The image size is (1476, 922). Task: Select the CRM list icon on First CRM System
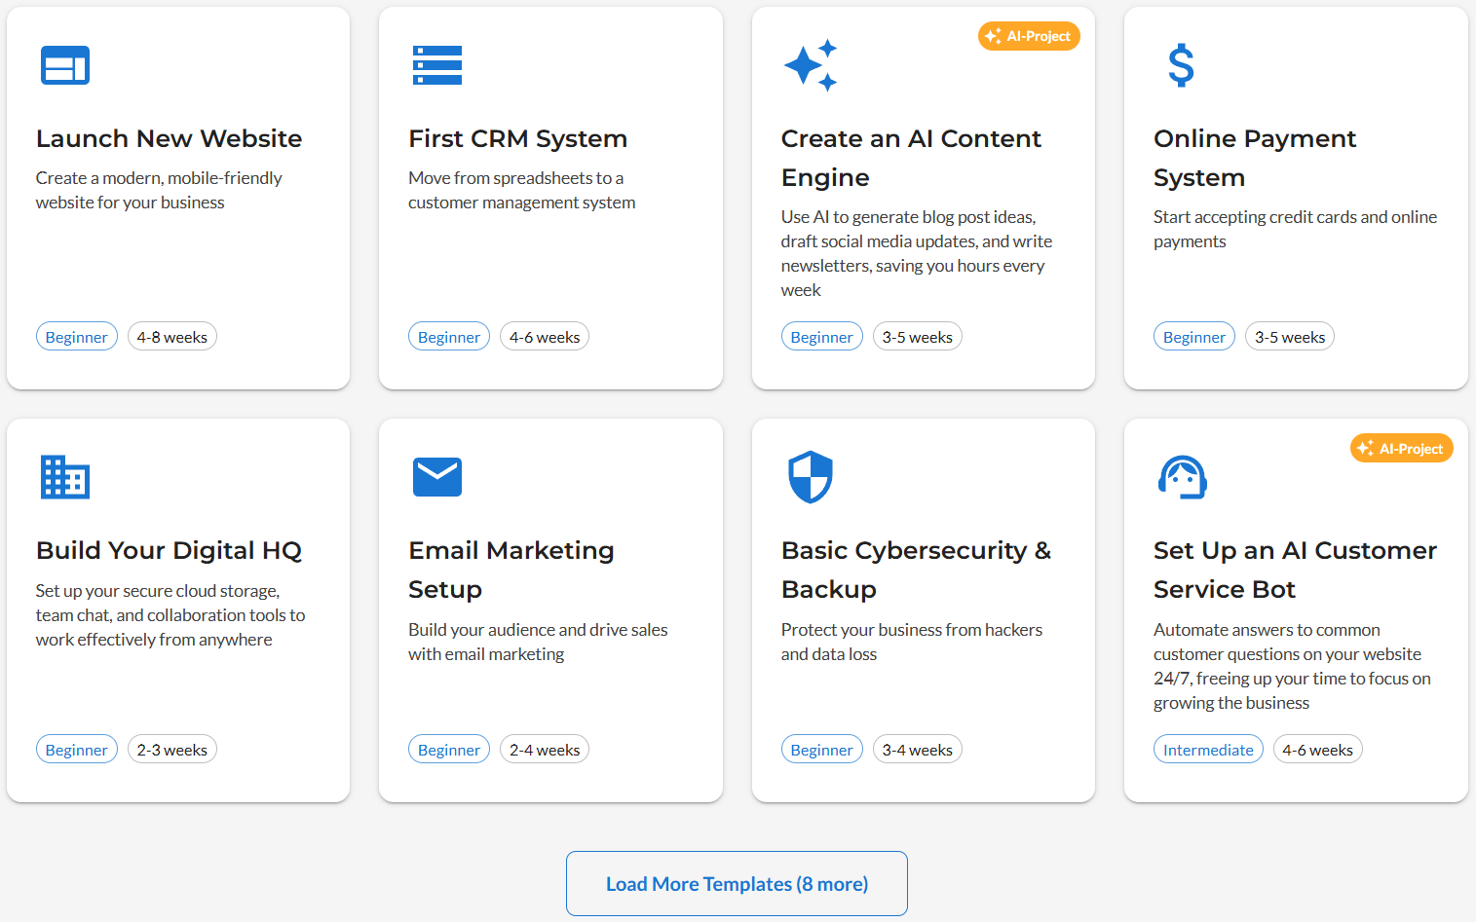coord(437,65)
